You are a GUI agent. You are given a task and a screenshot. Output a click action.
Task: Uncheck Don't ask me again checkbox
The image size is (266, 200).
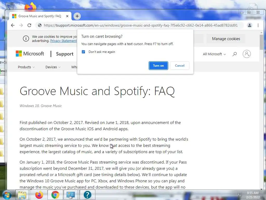[x=83, y=52]
